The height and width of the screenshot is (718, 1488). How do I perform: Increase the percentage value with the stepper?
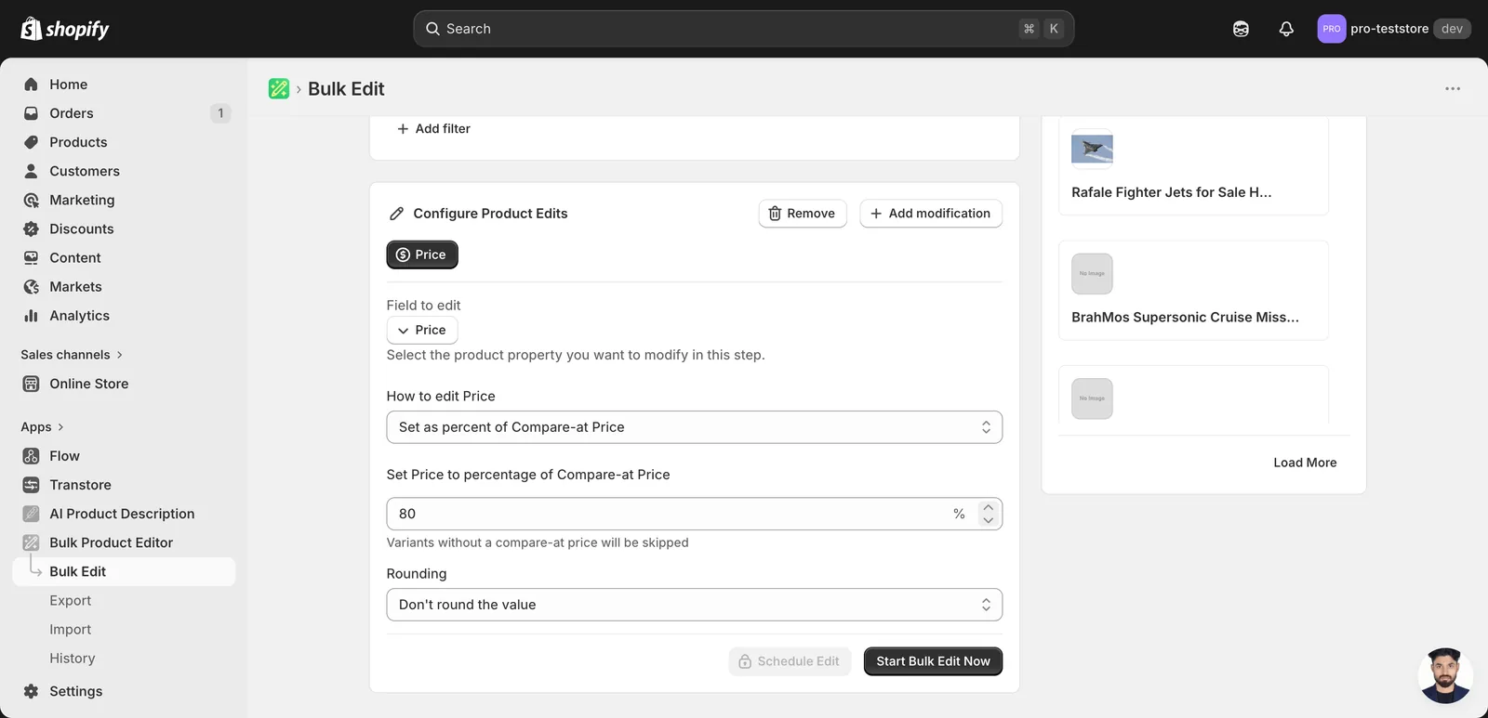click(988, 507)
